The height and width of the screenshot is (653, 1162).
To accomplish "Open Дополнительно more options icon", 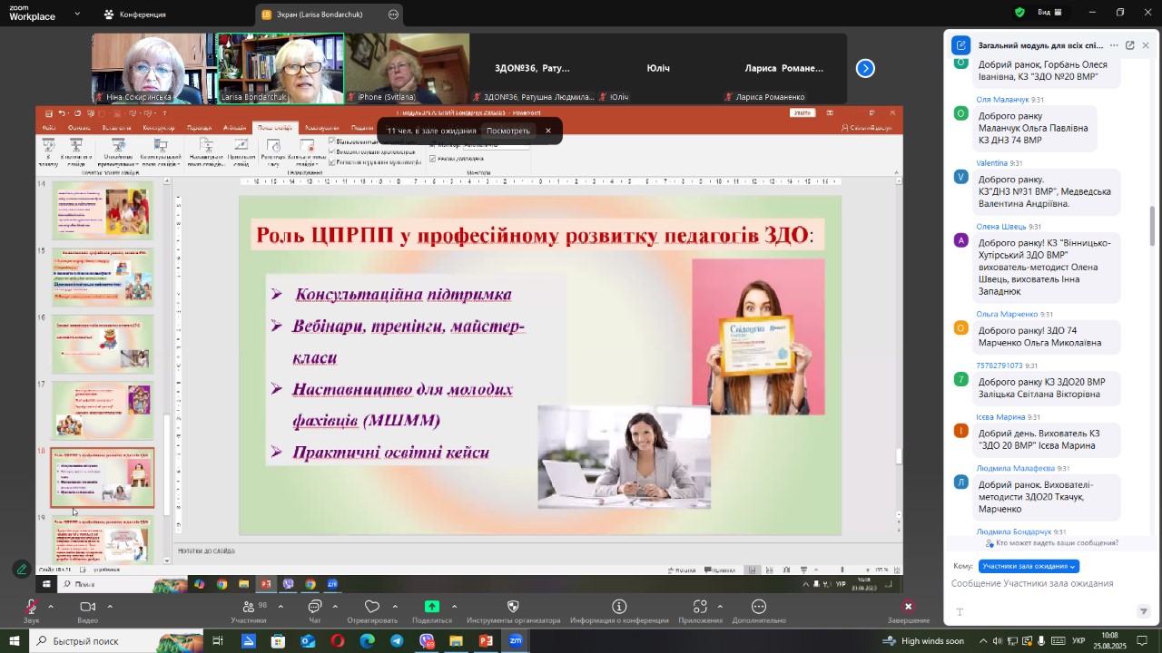I will point(759,607).
